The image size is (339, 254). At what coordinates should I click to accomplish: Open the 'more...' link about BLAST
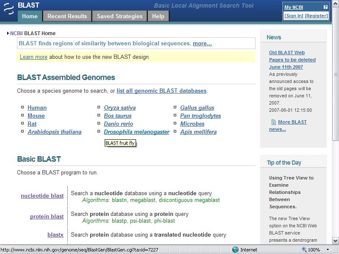click(202, 44)
